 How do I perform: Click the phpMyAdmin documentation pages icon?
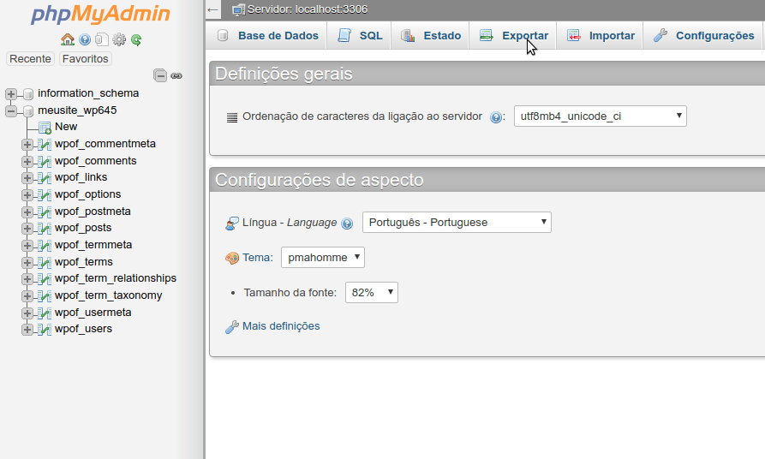click(x=102, y=39)
